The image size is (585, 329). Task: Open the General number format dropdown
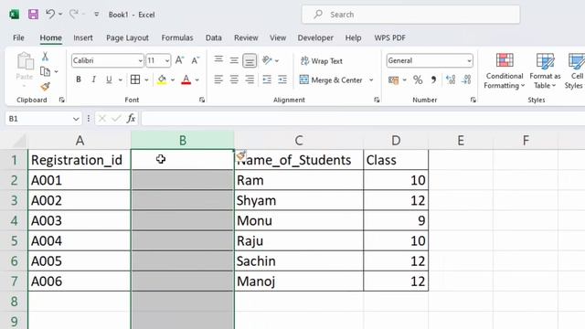[x=430, y=60]
